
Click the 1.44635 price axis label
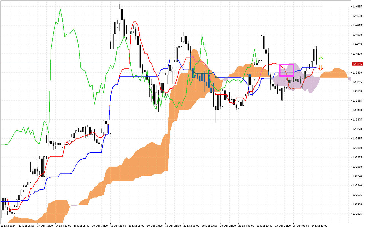coord(357,6)
